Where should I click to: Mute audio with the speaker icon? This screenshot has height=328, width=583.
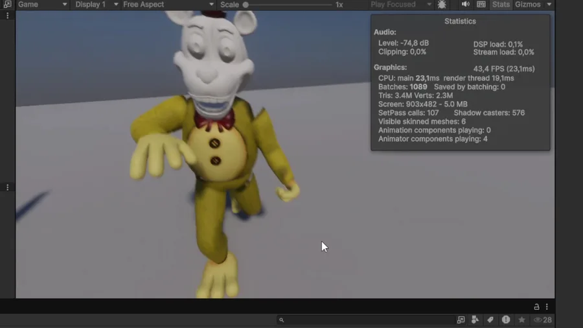(465, 5)
